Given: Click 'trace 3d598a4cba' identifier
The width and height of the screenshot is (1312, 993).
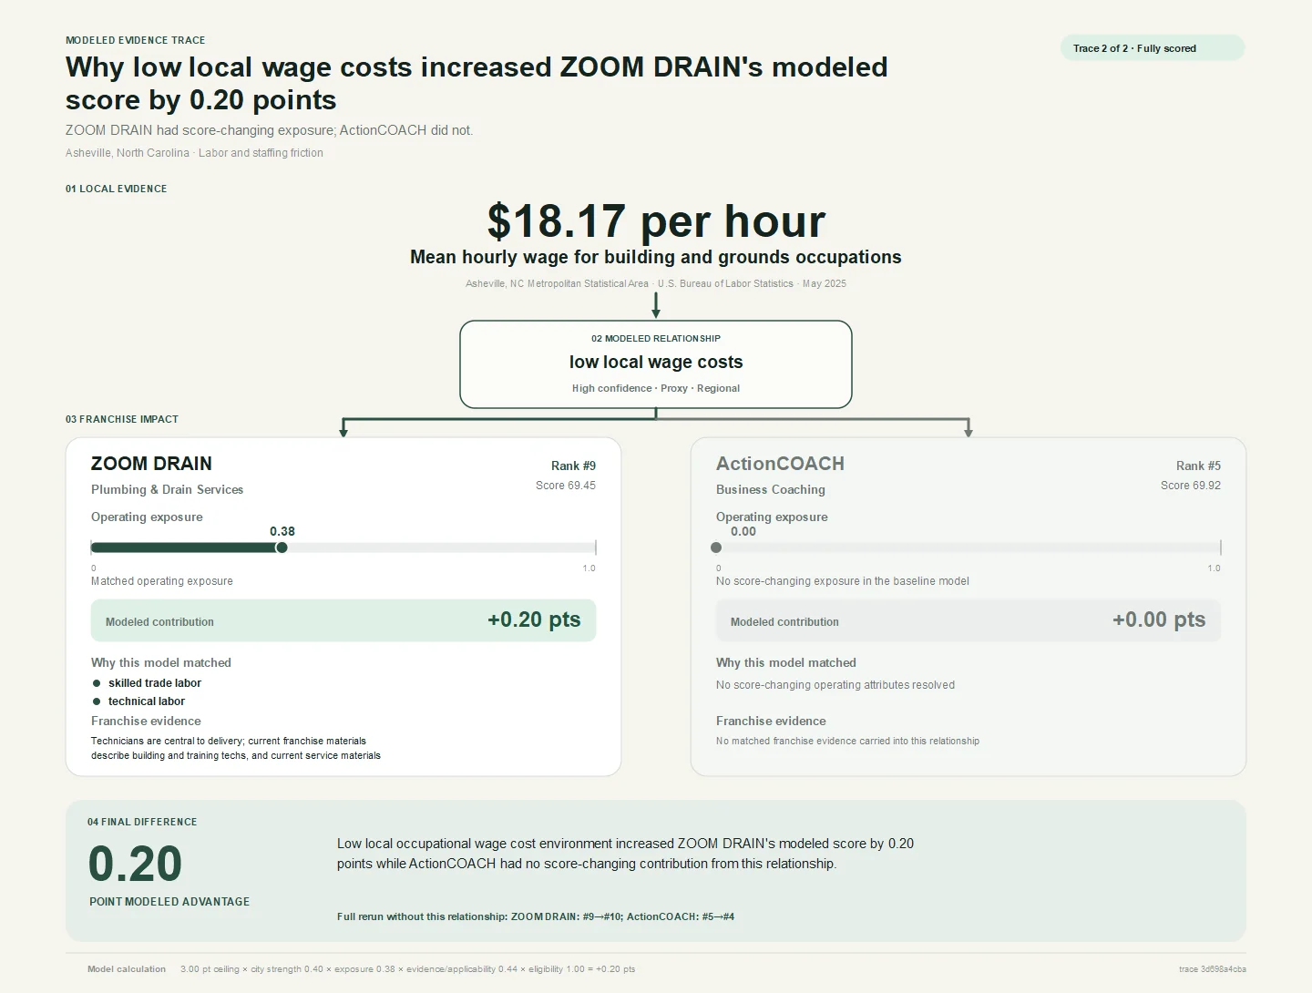Looking at the screenshot, I should (x=1213, y=969).
